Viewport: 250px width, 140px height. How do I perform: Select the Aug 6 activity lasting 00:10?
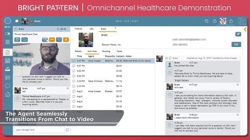[x=112, y=96]
